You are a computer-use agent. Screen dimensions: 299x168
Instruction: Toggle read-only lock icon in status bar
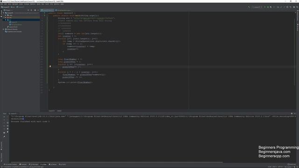pyautogui.click(x=295, y=167)
